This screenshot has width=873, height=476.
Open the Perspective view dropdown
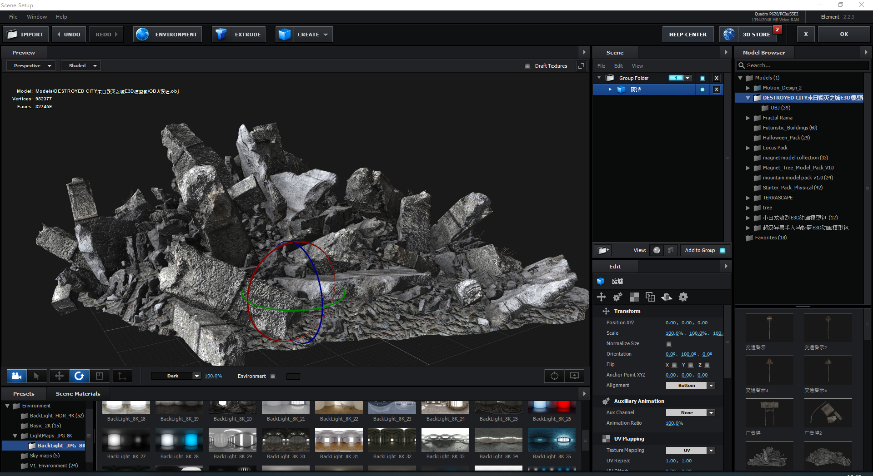click(30, 65)
